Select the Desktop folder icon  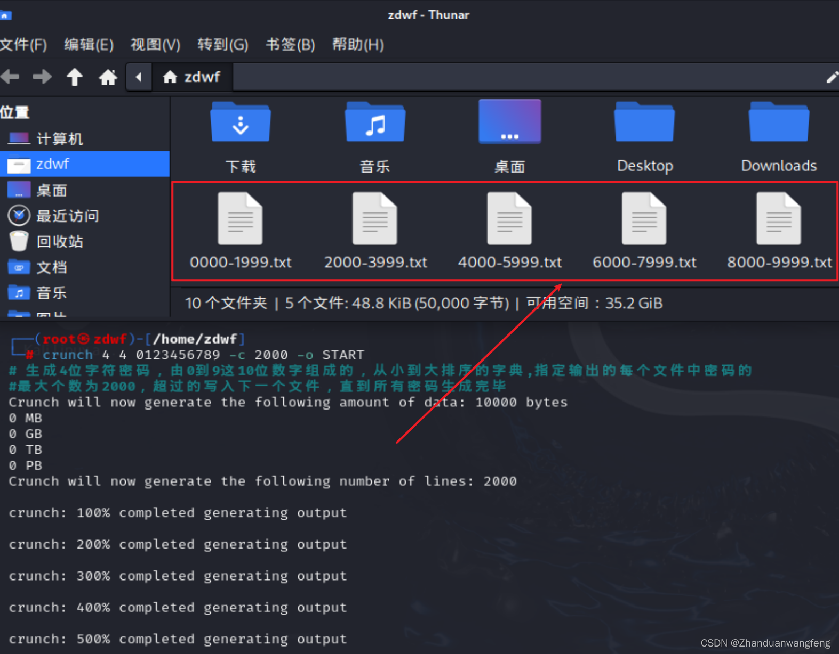tap(644, 122)
